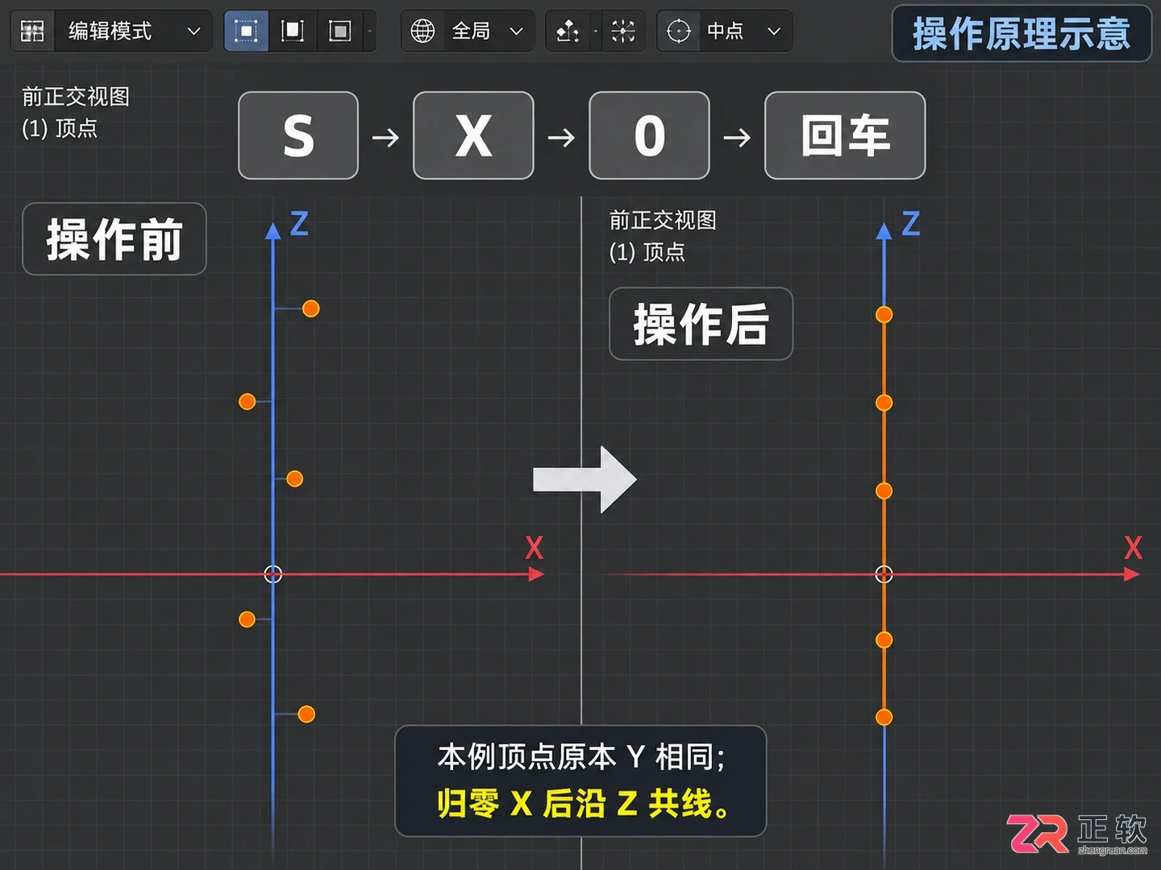The height and width of the screenshot is (870, 1161).
Task: Click the Z axis label in 操作后 view
Action: click(911, 223)
